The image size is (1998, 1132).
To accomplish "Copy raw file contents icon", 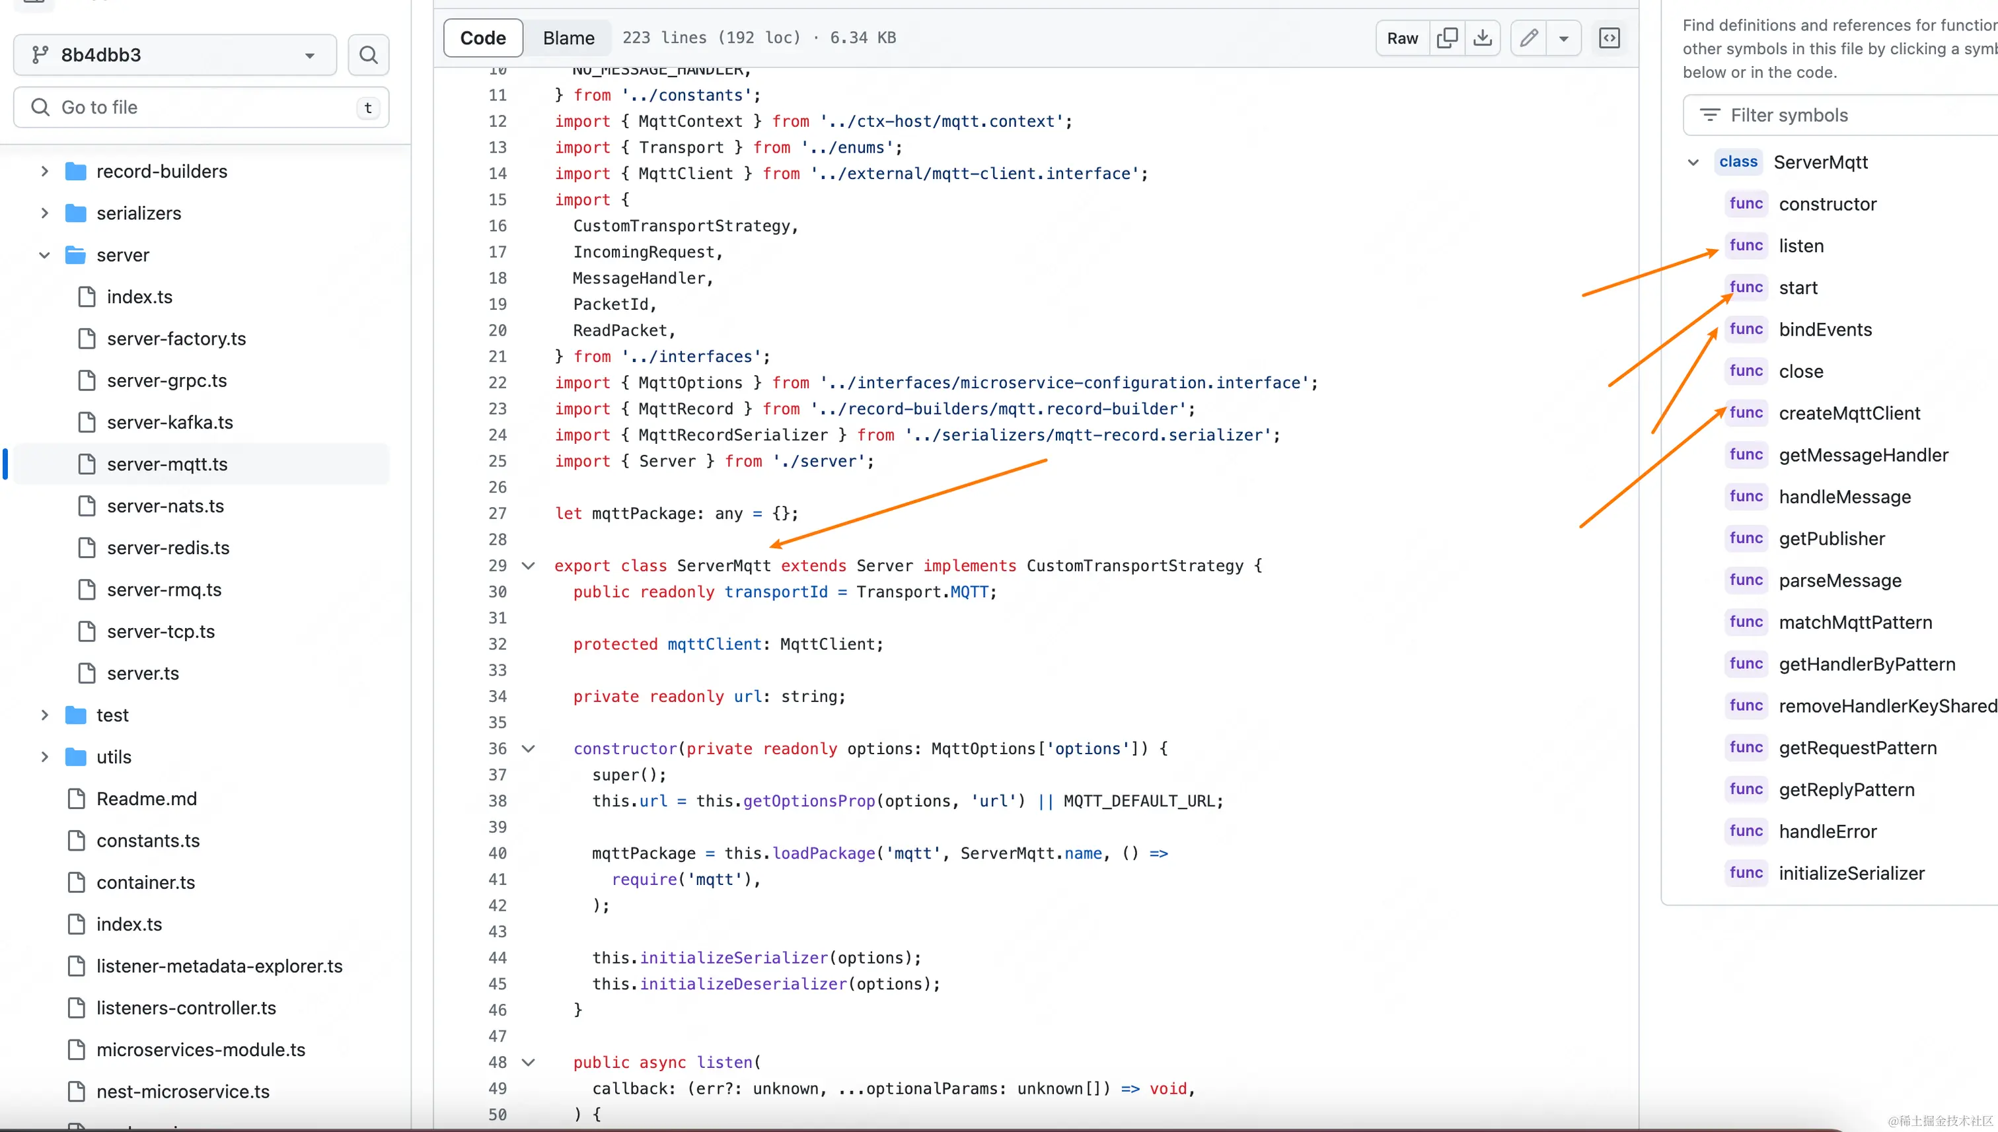I will tap(1446, 38).
